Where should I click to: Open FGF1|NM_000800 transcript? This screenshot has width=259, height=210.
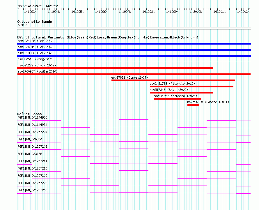click(x=30, y=139)
